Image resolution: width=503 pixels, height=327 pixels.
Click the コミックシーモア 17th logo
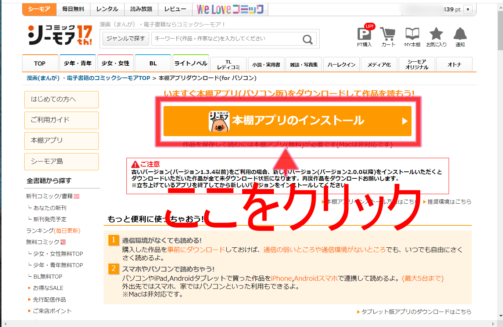pyautogui.click(x=60, y=35)
